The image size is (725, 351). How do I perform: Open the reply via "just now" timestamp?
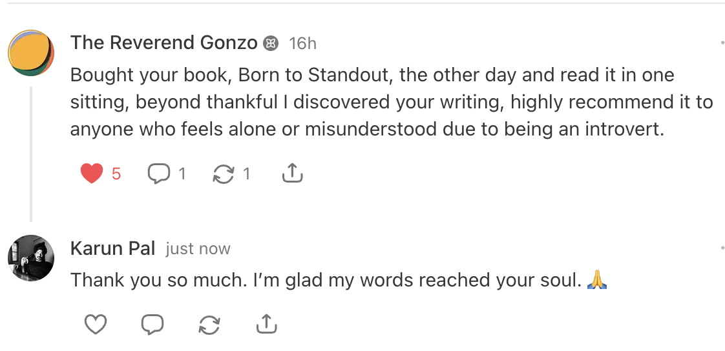point(198,249)
